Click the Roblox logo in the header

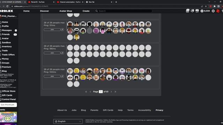pos(7,11)
